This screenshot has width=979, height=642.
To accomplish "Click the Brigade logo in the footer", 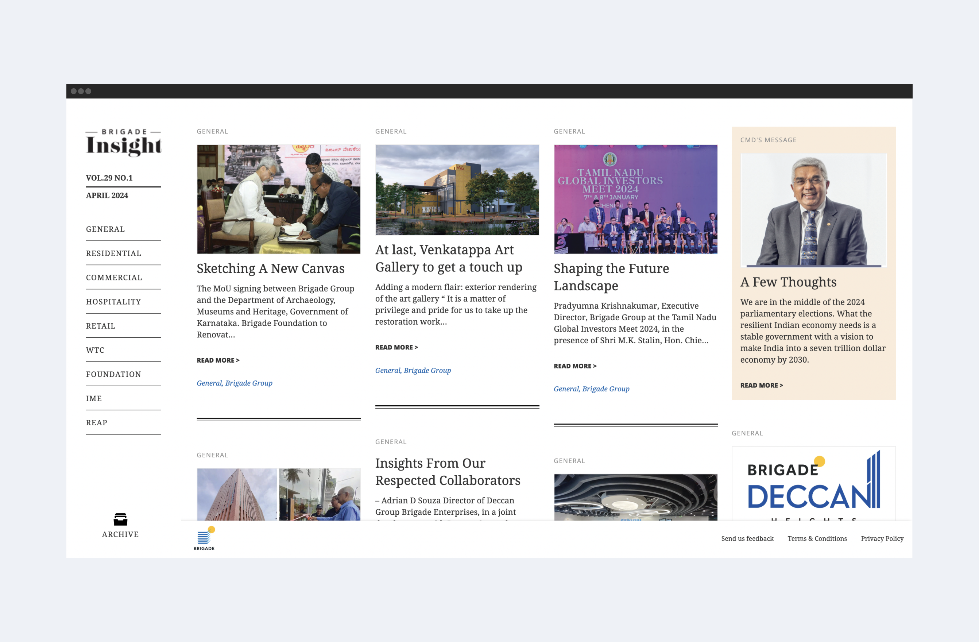I will (204, 538).
